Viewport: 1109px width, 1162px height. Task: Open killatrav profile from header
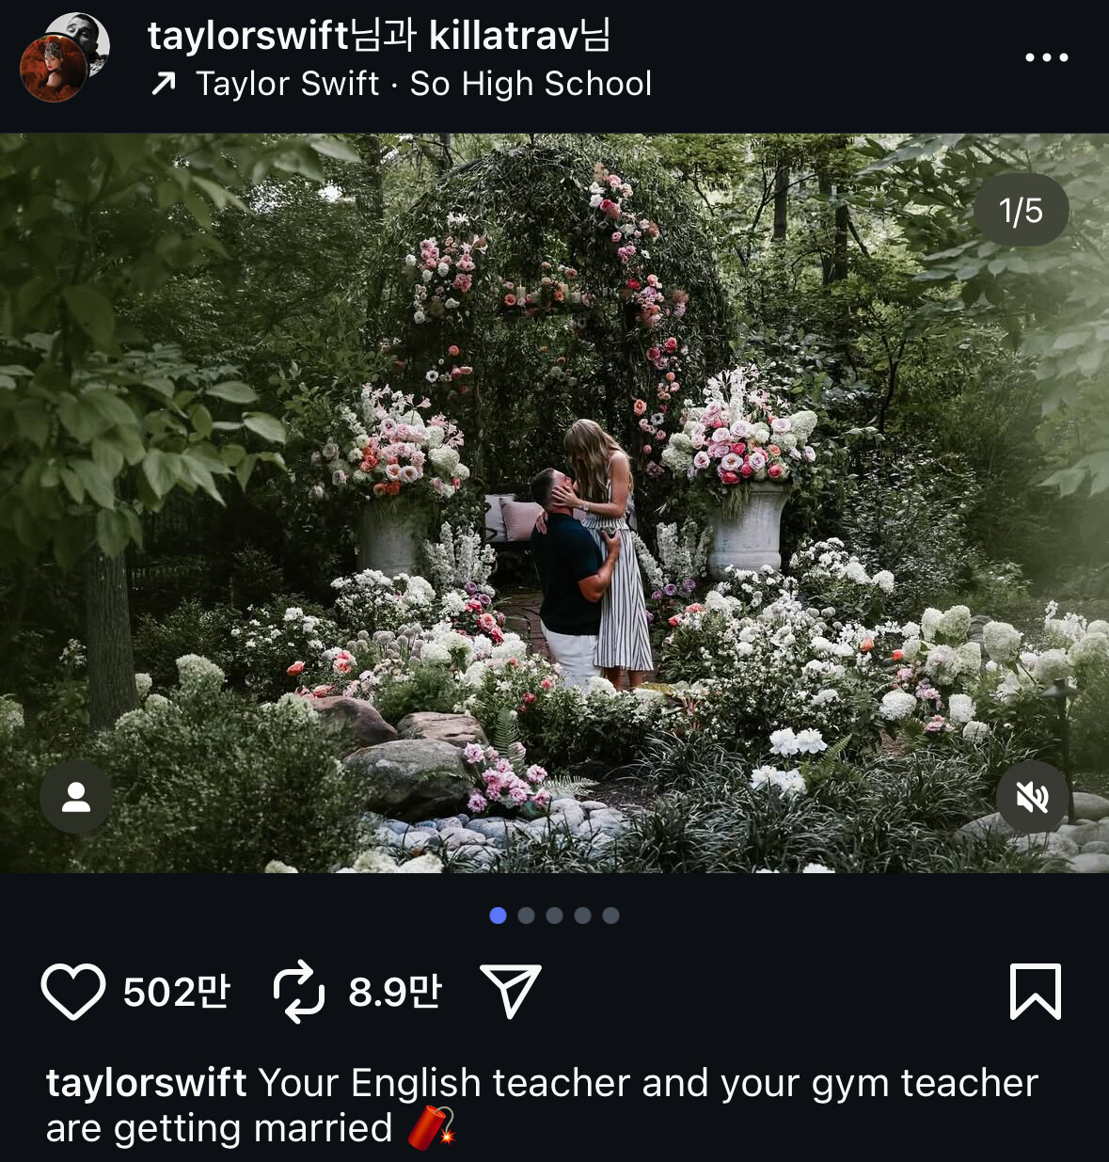[x=504, y=36]
